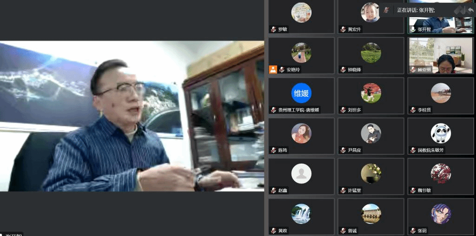Click the anime avatar of 张玥
476x236 pixels.
point(440,214)
